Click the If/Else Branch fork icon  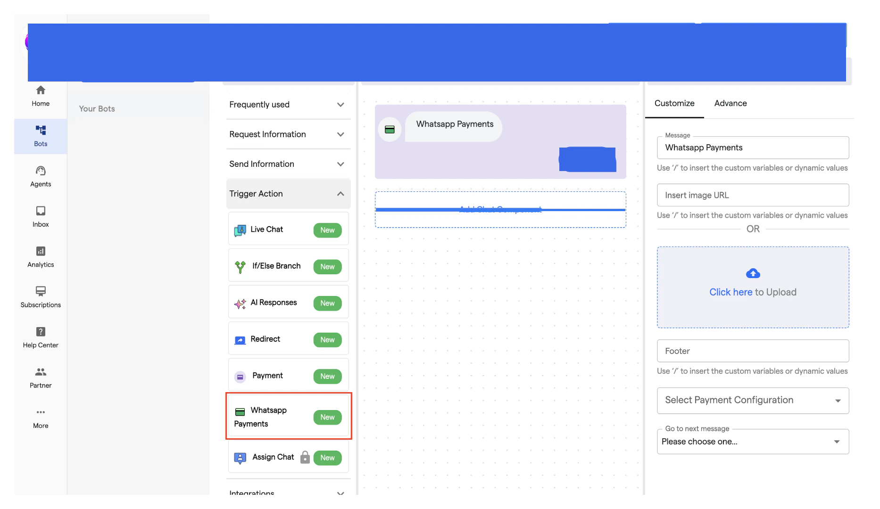coord(240,267)
